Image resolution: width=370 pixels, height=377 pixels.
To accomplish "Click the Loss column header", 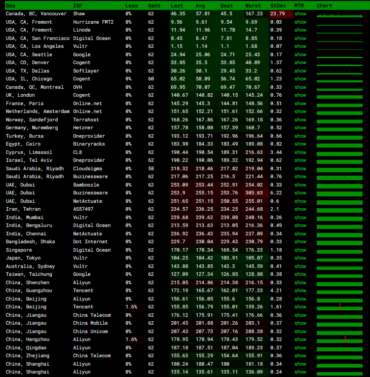I will coord(132,6).
